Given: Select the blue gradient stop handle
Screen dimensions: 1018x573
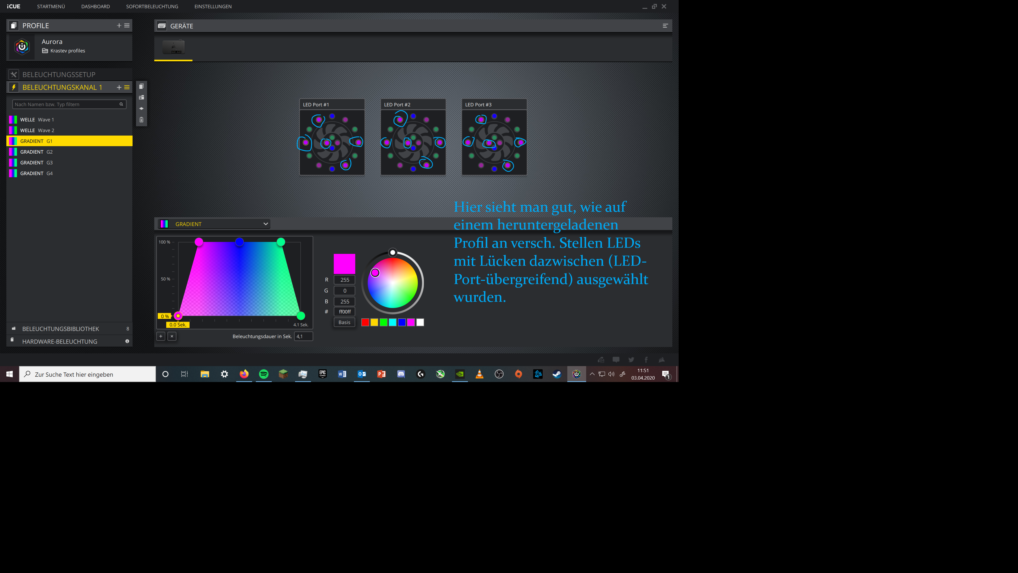Looking at the screenshot, I should (x=239, y=242).
